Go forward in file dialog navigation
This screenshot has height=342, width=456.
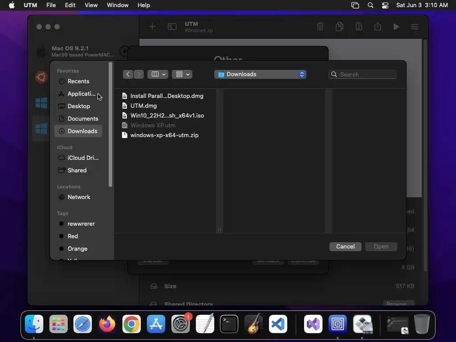point(139,74)
